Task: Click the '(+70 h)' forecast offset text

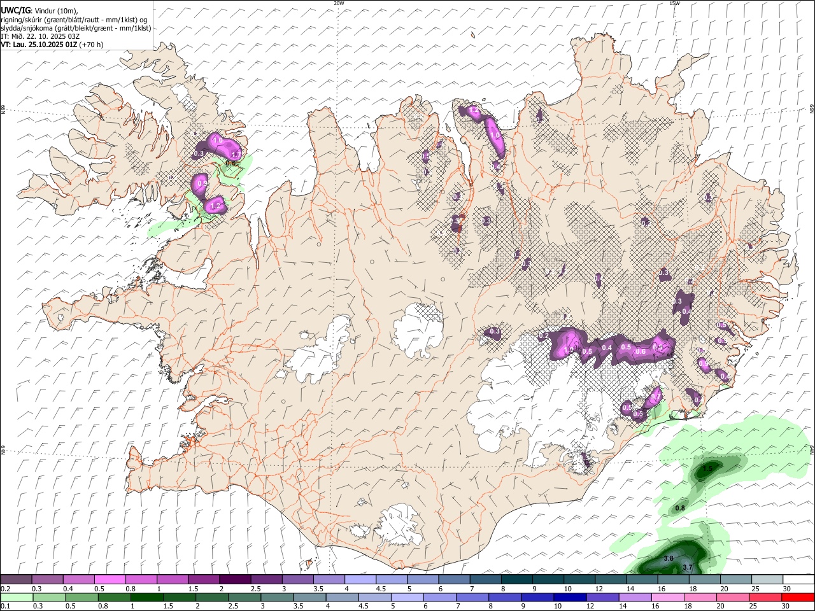Action: (x=92, y=45)
